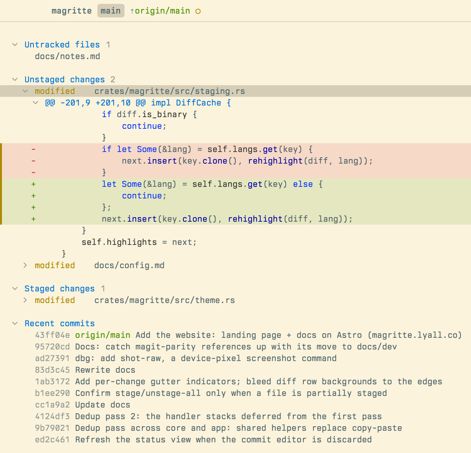Open commit cc1a9a2 Update docs

(x=83, y=405)
